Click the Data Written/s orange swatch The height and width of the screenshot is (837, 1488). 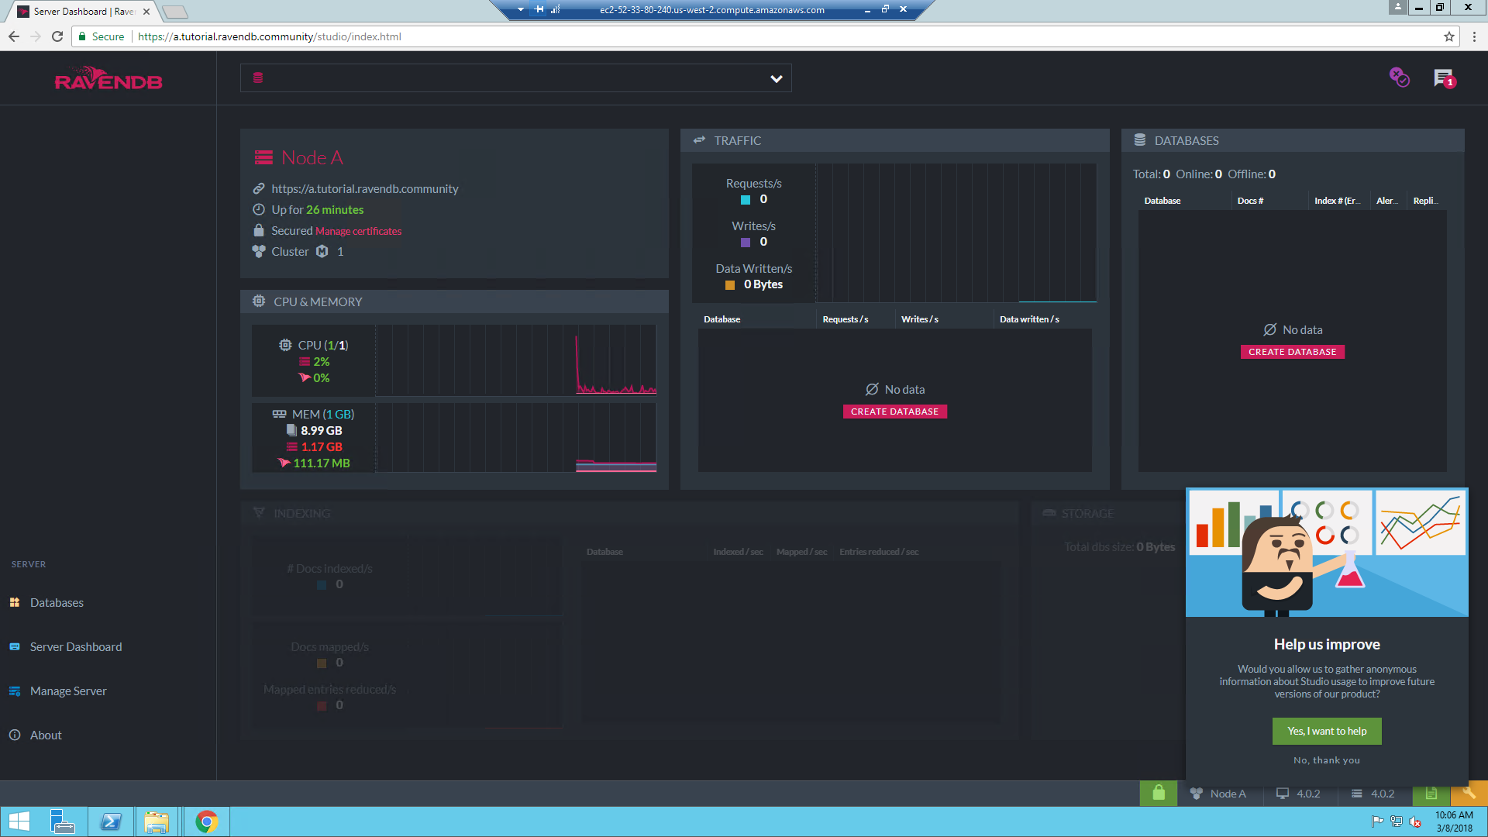click(x=729, y=285)
